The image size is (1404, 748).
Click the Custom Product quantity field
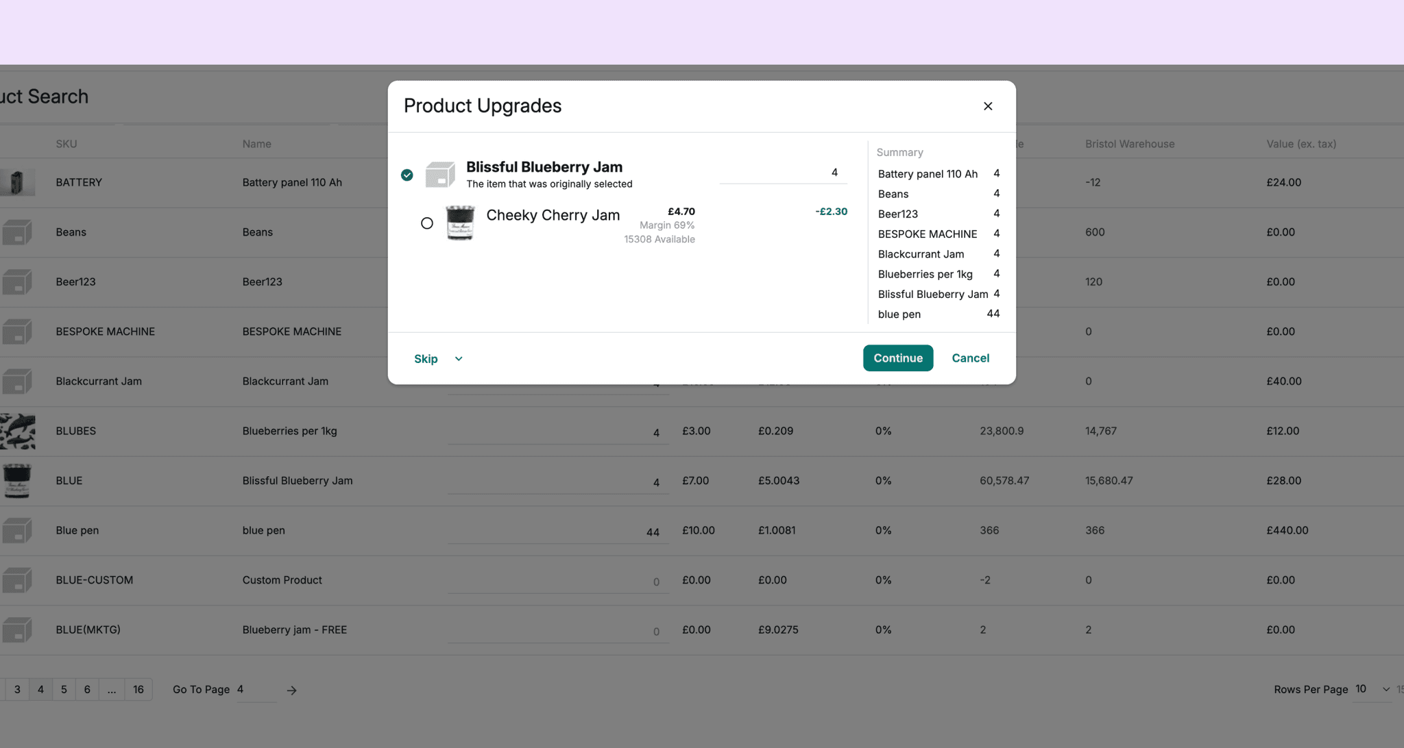[x=558, y=581]
